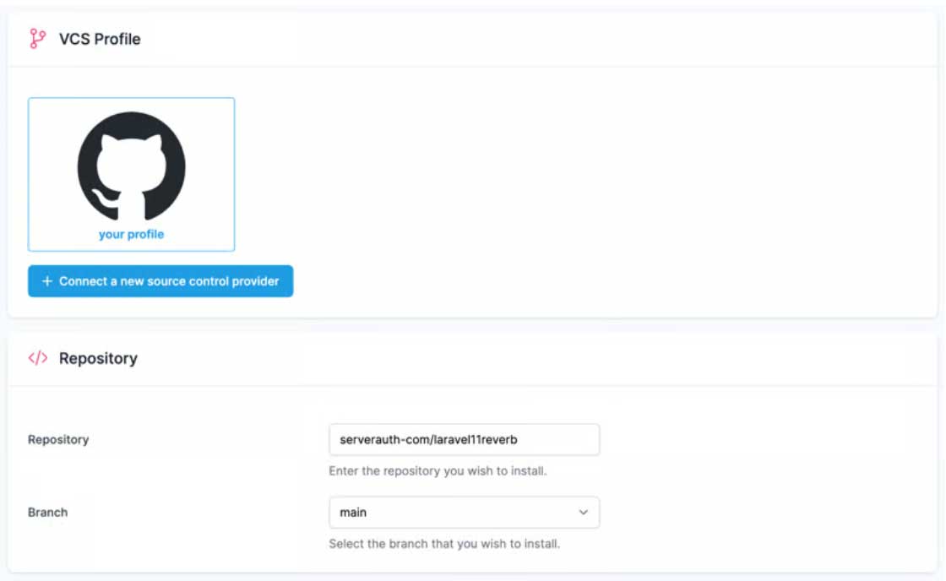
Task: Click the Connect a new source control provider button
Action: (x=160, y=281)
